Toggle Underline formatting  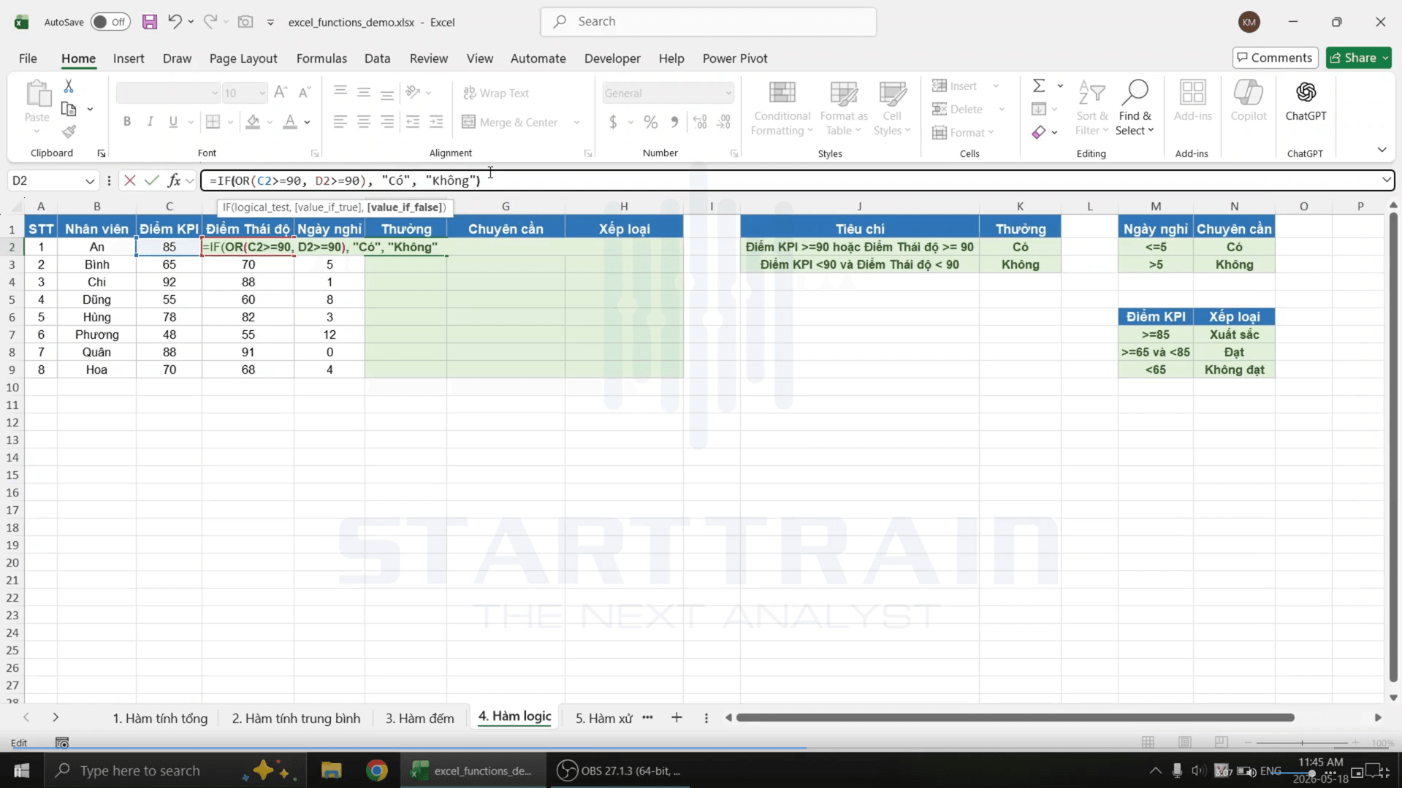(x=173, y=122)
